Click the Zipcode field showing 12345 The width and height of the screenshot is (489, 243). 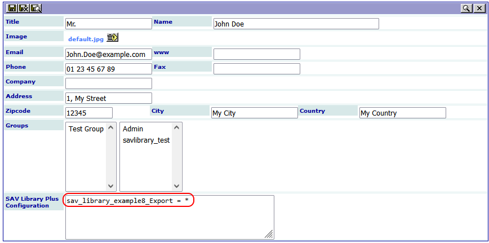89,113
